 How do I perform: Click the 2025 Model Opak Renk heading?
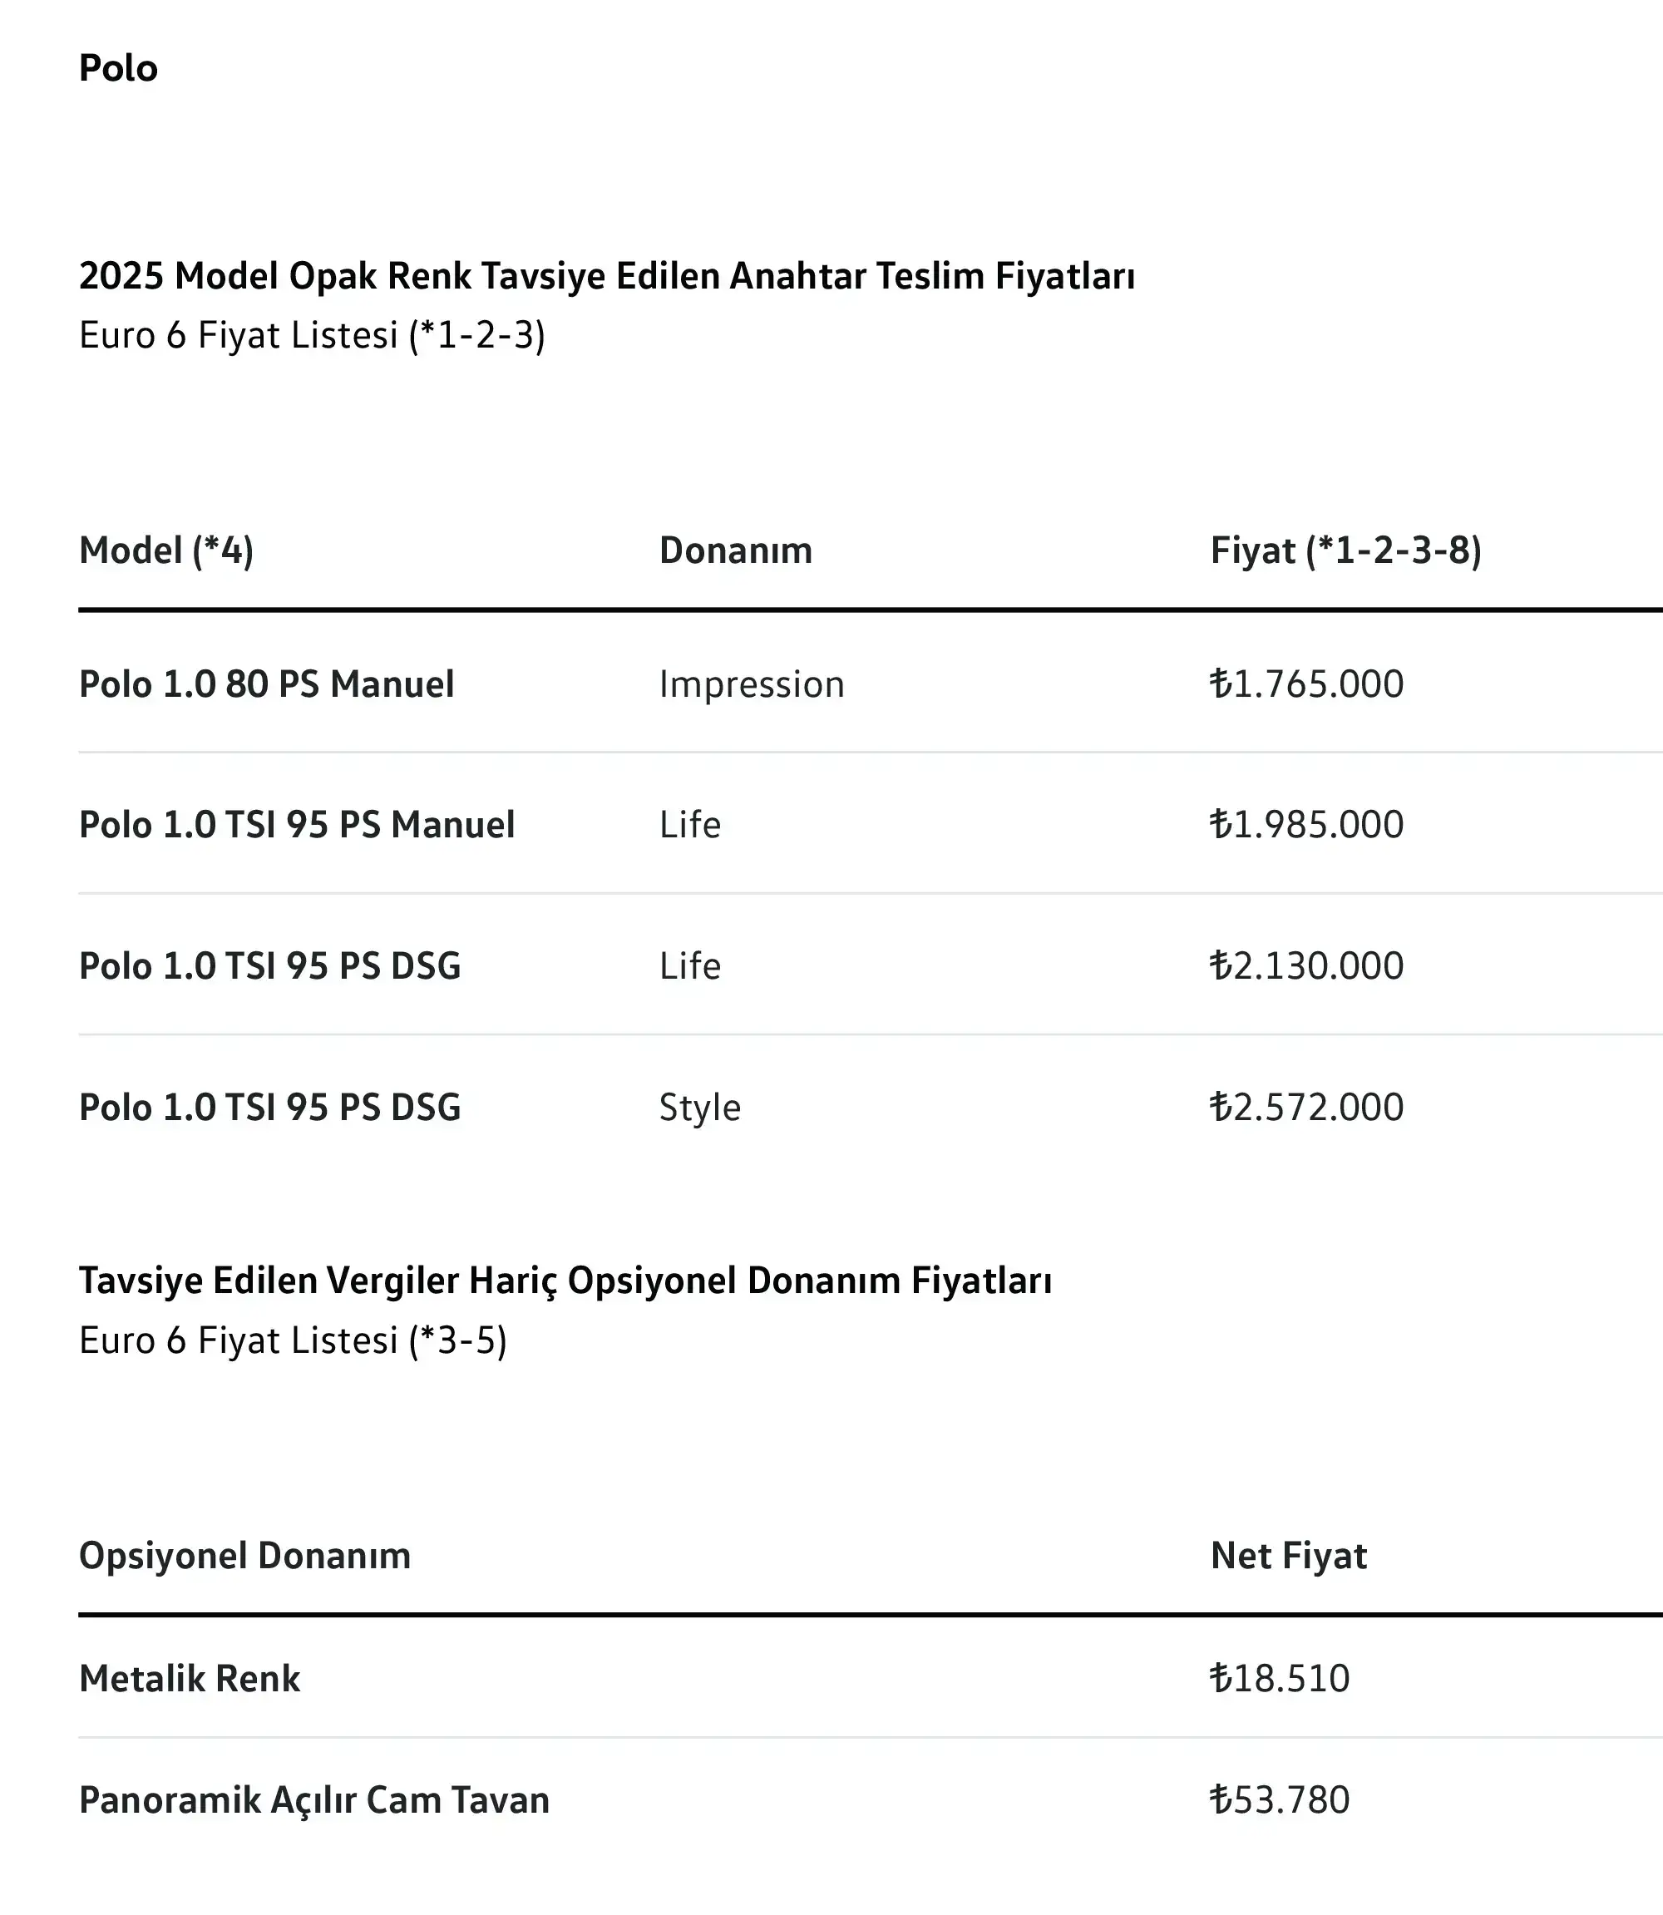click(x=607, y=277)
